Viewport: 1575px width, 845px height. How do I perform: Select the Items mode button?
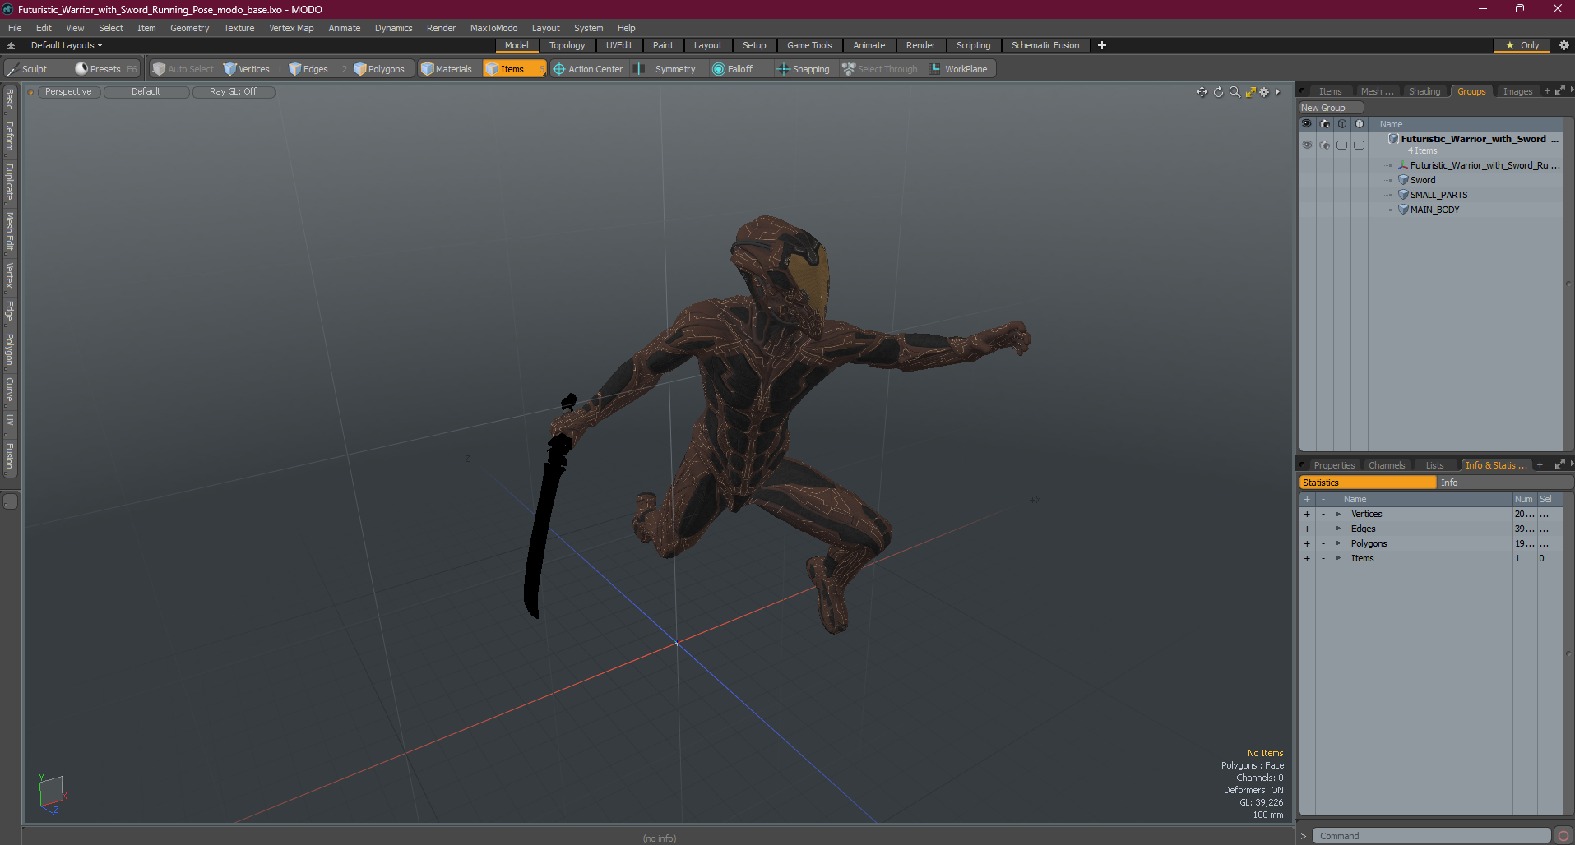(x=514, y=69)
